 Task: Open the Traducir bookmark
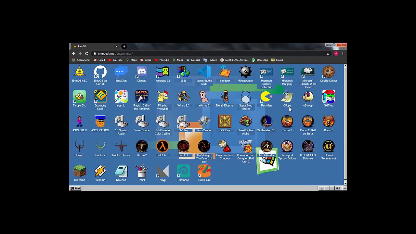(210, 60)
